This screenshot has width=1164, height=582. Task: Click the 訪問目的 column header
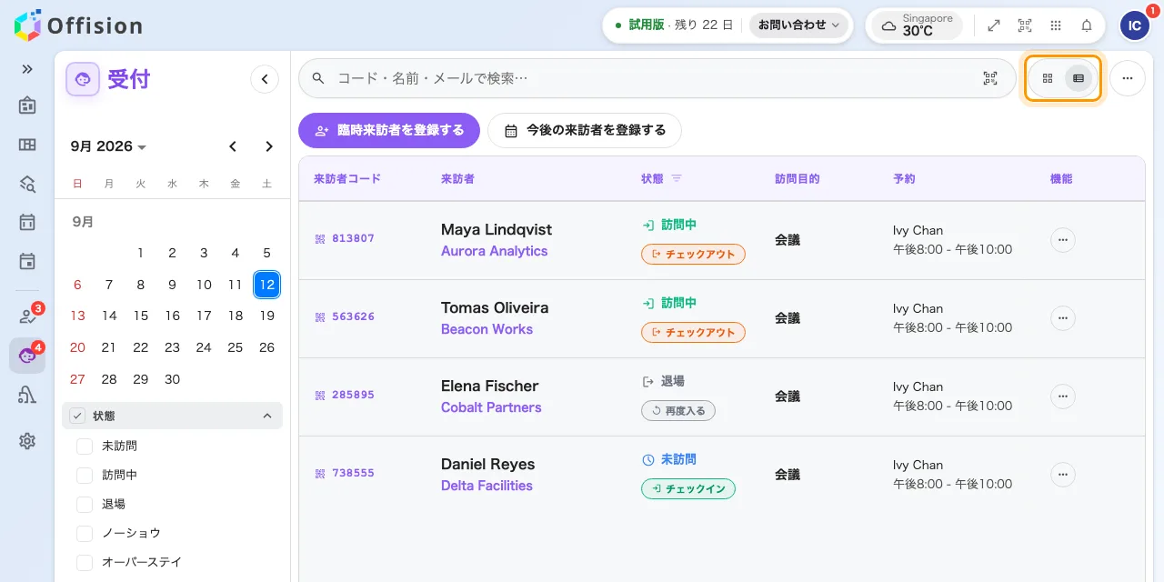coord(798,178)
